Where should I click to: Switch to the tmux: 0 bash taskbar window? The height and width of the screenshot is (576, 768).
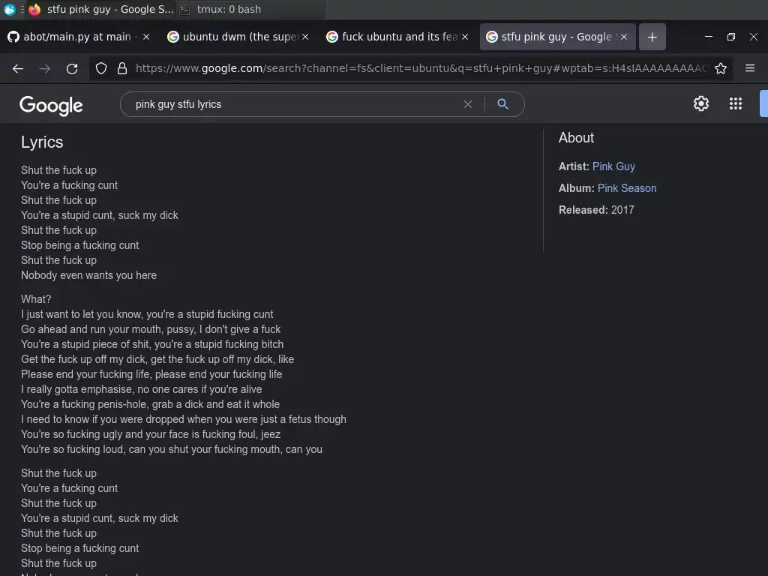[x=250, y=9]
